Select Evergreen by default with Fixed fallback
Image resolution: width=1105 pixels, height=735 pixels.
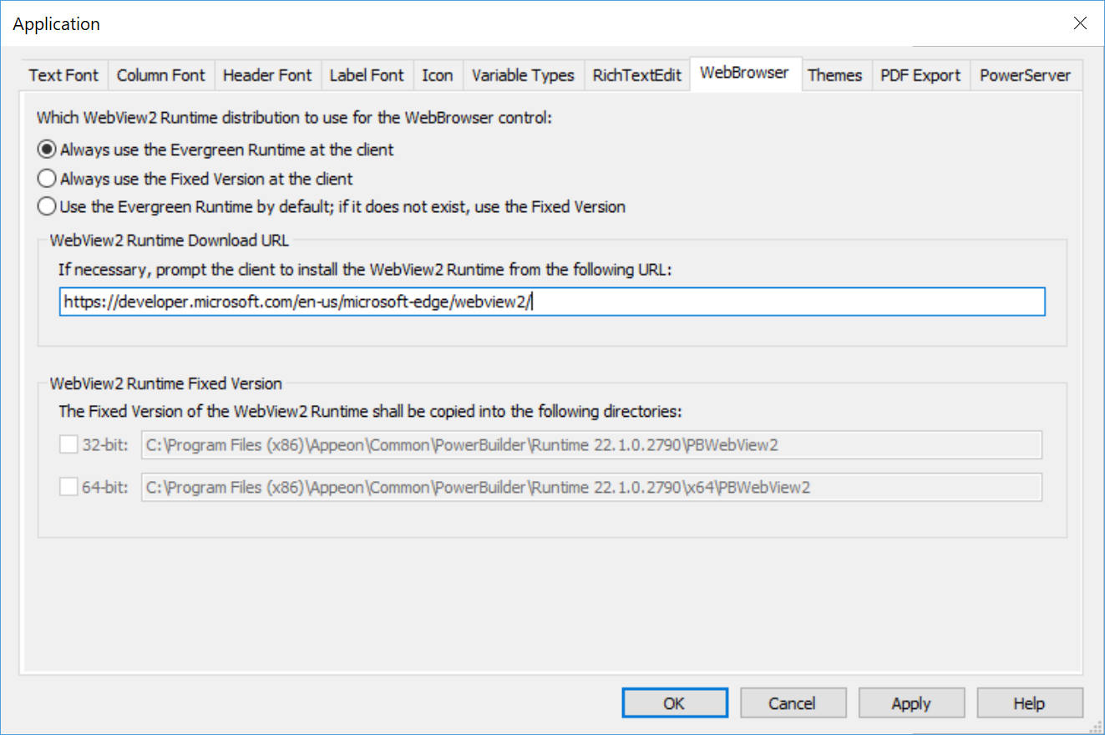pyautogui.click(x=48, y=206)
